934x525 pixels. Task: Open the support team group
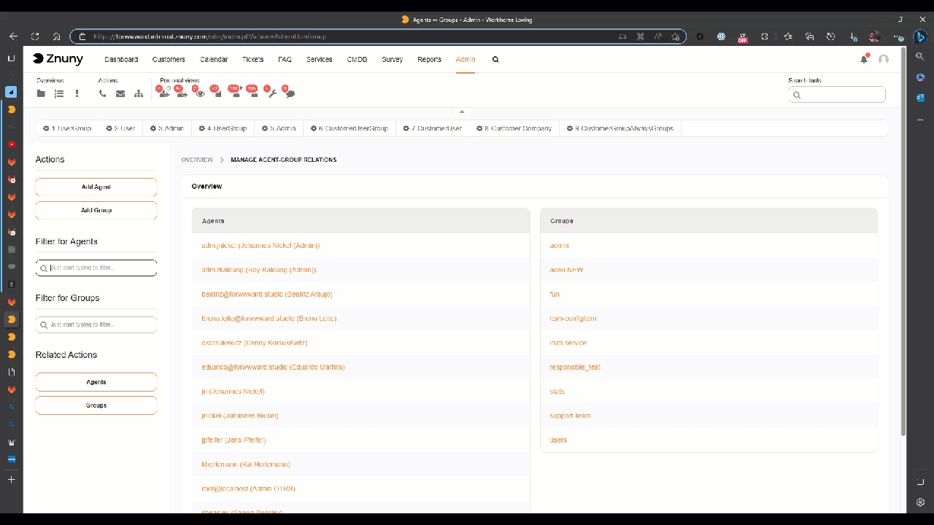pos(571,415)
